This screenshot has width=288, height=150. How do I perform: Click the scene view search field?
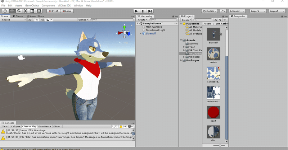pos(112,20)
